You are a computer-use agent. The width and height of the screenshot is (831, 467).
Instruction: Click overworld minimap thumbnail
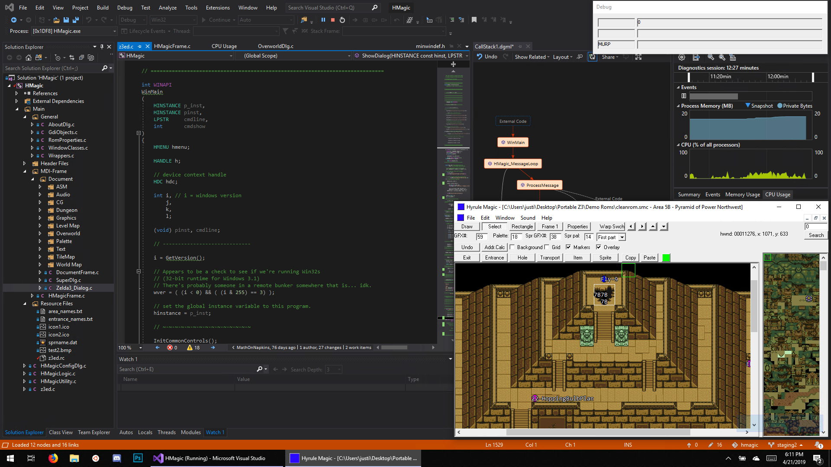[791, 345]
